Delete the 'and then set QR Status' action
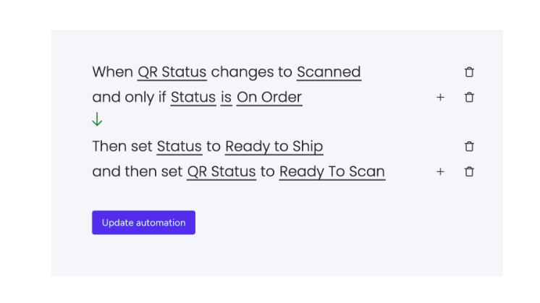540x303 pixels. tap(469, 171)
